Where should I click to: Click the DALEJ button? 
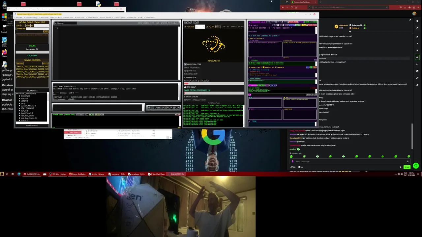157,108
